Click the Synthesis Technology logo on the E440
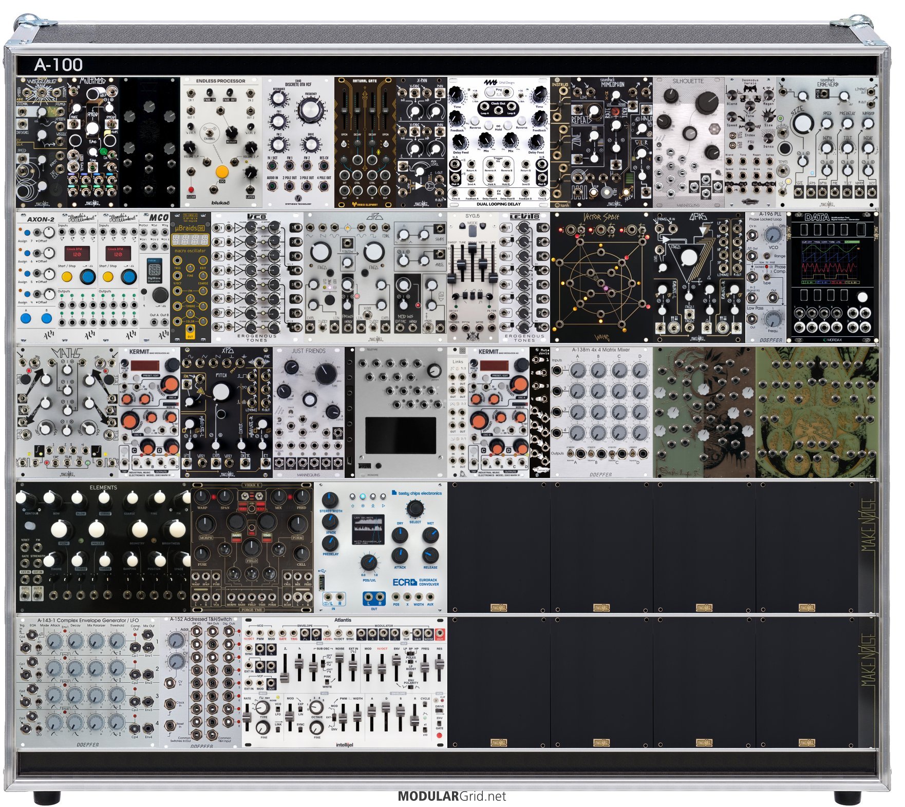The width and height of the screenshot is (905, 807). point(298,201)
